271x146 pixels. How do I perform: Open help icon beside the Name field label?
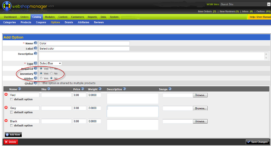pos(35,43)
